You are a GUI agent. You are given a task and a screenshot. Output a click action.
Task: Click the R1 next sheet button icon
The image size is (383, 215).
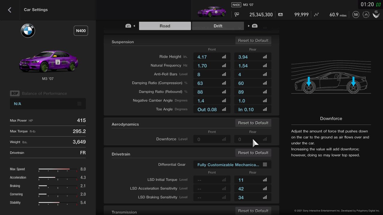[255, 26]
